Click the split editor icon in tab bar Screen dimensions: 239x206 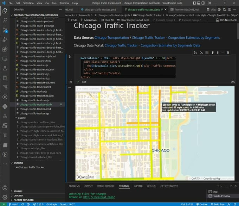pos(230,10)
